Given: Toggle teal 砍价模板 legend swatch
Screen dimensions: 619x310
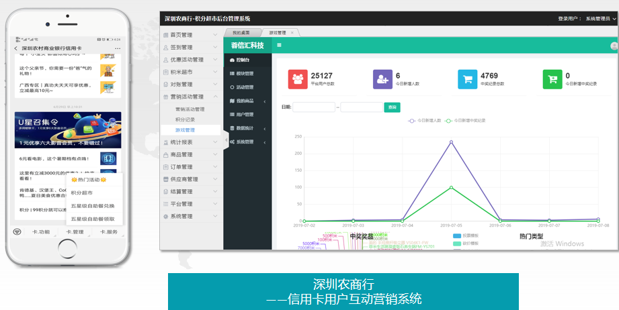Looking at the screenshot, I should tap(457, 244).
